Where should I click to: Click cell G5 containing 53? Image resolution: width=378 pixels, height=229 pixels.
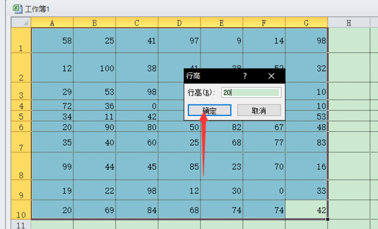tap(307, 116)
